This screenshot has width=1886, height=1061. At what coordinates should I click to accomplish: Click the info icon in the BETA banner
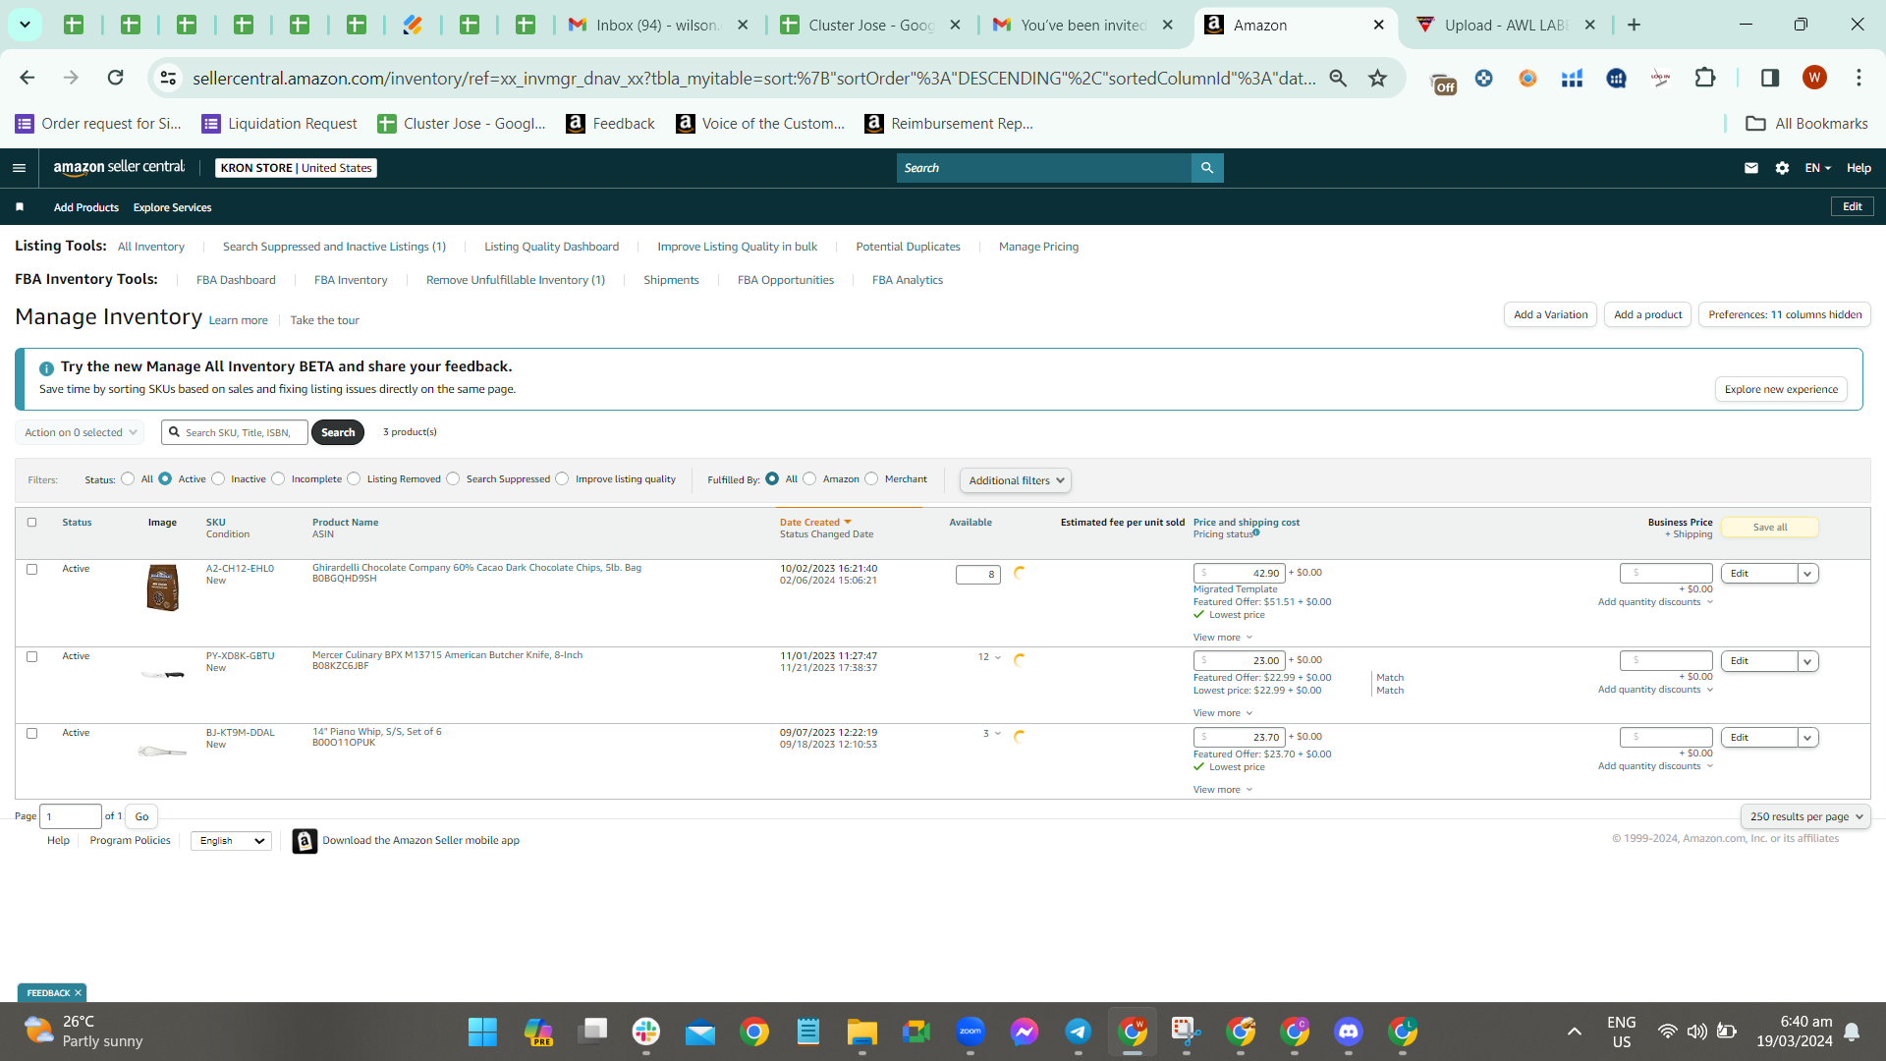[x=46, y=368]
